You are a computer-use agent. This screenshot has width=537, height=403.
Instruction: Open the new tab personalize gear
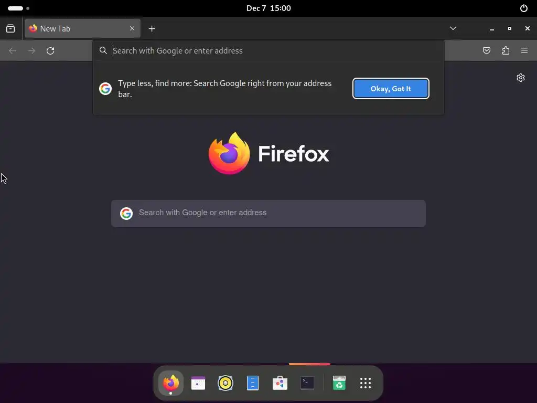coord(521,78)
